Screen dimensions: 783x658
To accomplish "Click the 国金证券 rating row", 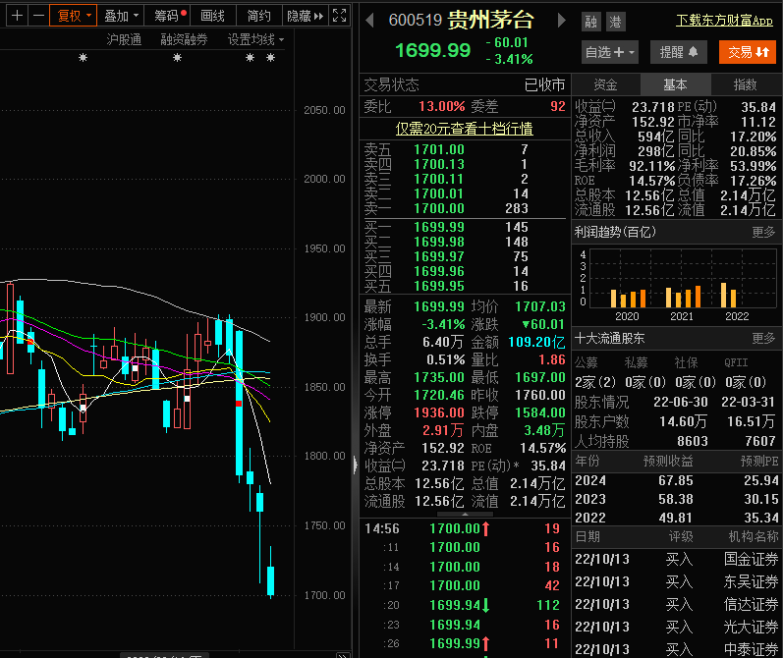I will [676, 559].
